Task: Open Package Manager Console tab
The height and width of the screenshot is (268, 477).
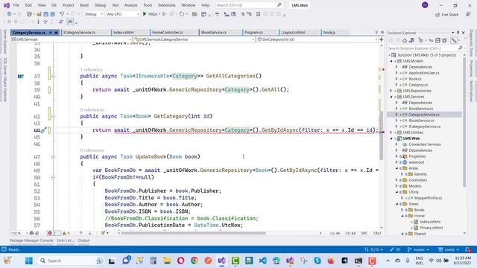Action: point(31,240)
